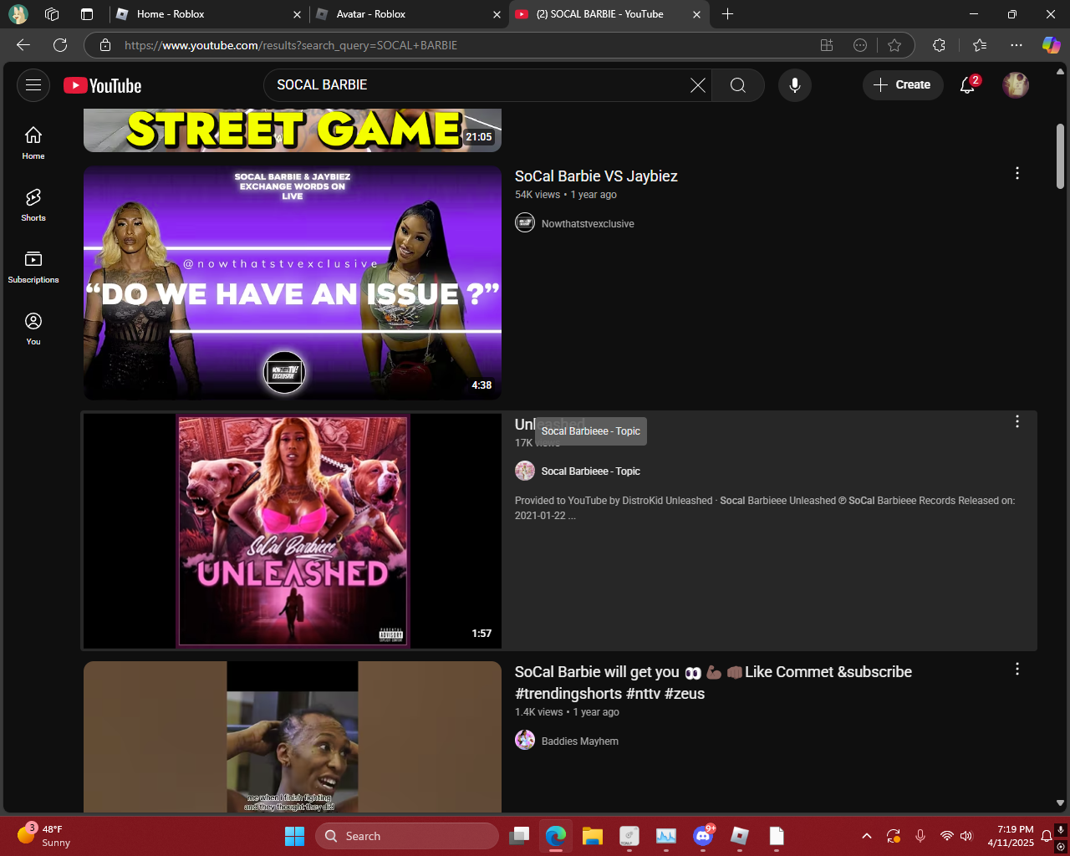Open the YouTube account avatar menu
Screen dimensions: 1070x856
[1016, 85]
